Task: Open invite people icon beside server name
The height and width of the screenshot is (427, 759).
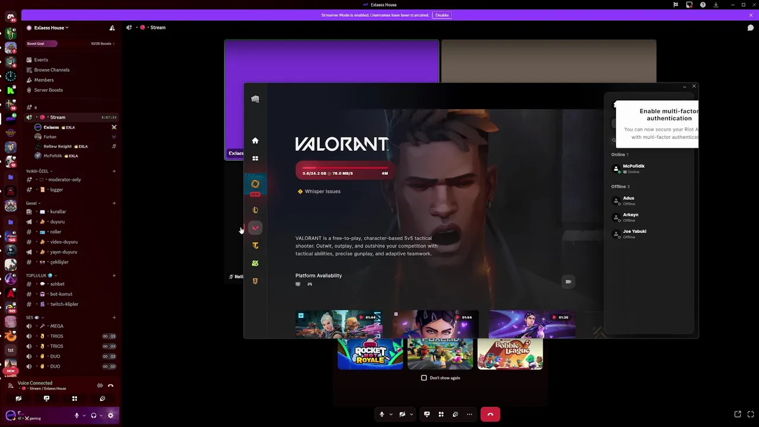Action: click(112, 28)
